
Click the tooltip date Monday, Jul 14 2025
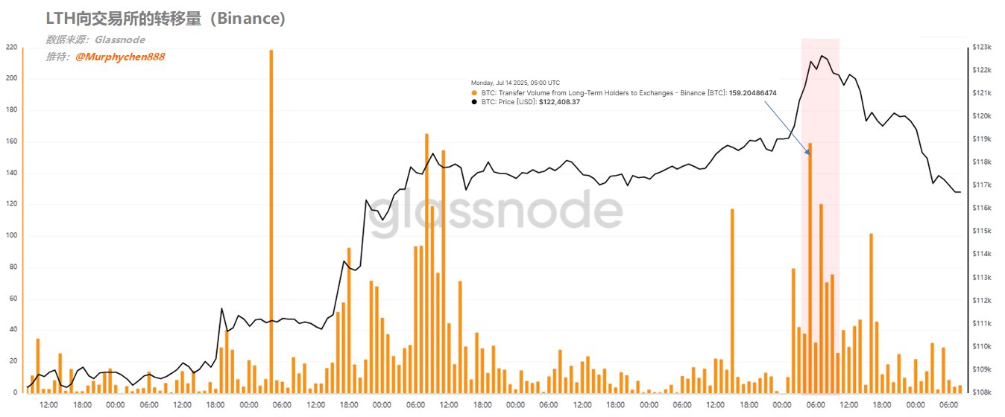pyautogui.click(x=515, y=83)
